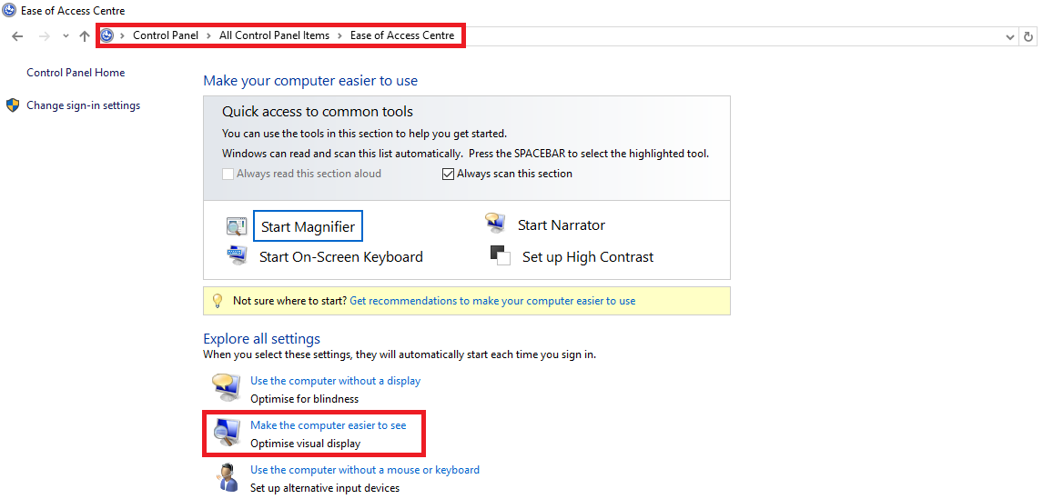
Task: Click the Explore all settings heading
Action: [x=261, y=339]
